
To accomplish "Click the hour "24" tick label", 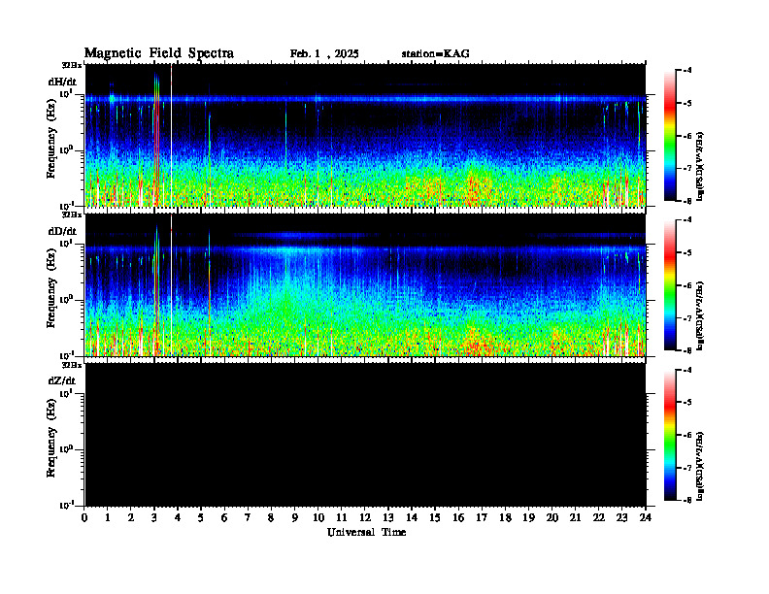I will (646, 517).
